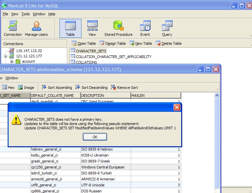Select the utf8_general_ci cell

pos(56,185)
